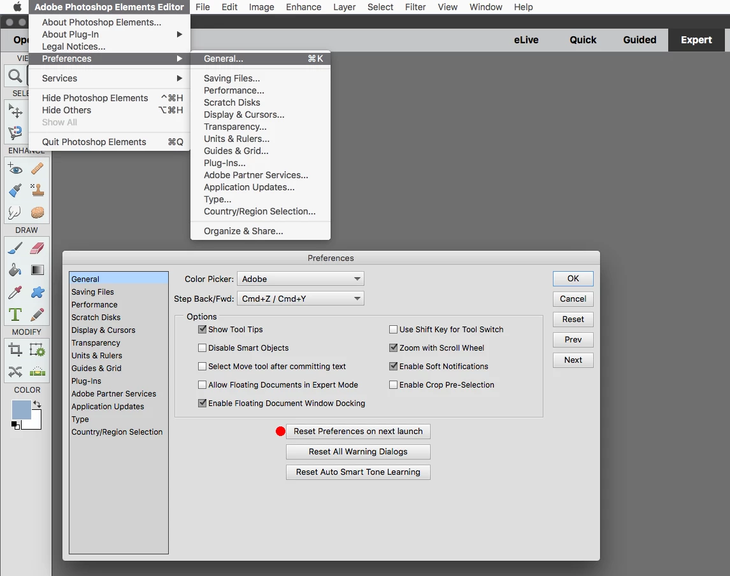The image size is (730, 576).
Task: Open the Enhance menu
Action: (304, 7)
